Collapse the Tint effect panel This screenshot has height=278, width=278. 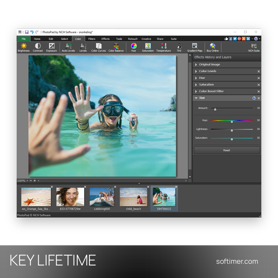pos(196,98)
